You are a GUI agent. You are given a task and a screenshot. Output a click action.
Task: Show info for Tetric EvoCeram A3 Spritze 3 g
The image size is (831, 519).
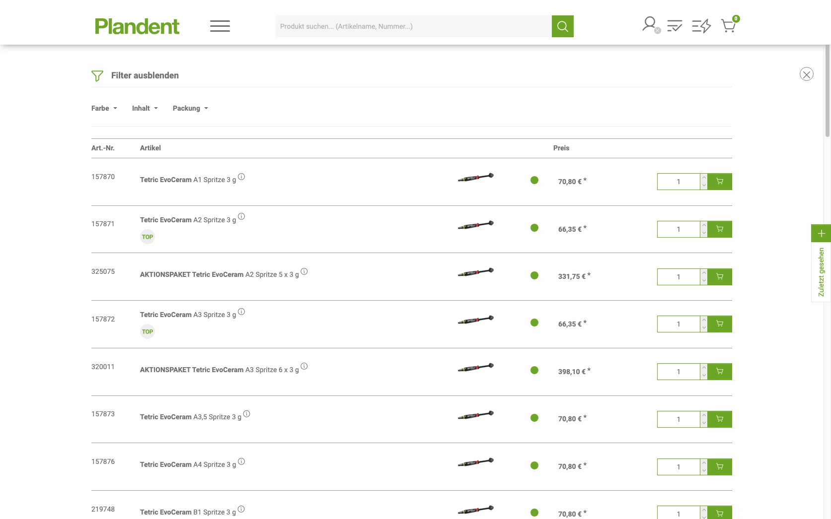(x=241, y=312)
